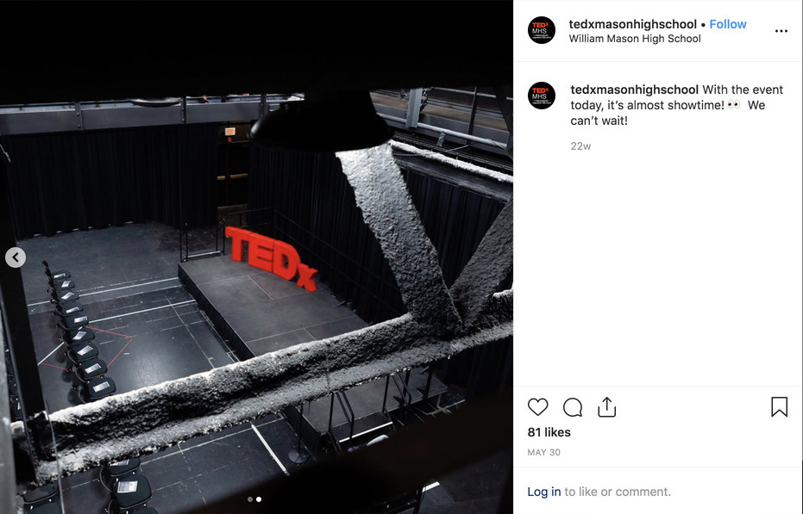Like the post with the heart icon

coord(537,407)
